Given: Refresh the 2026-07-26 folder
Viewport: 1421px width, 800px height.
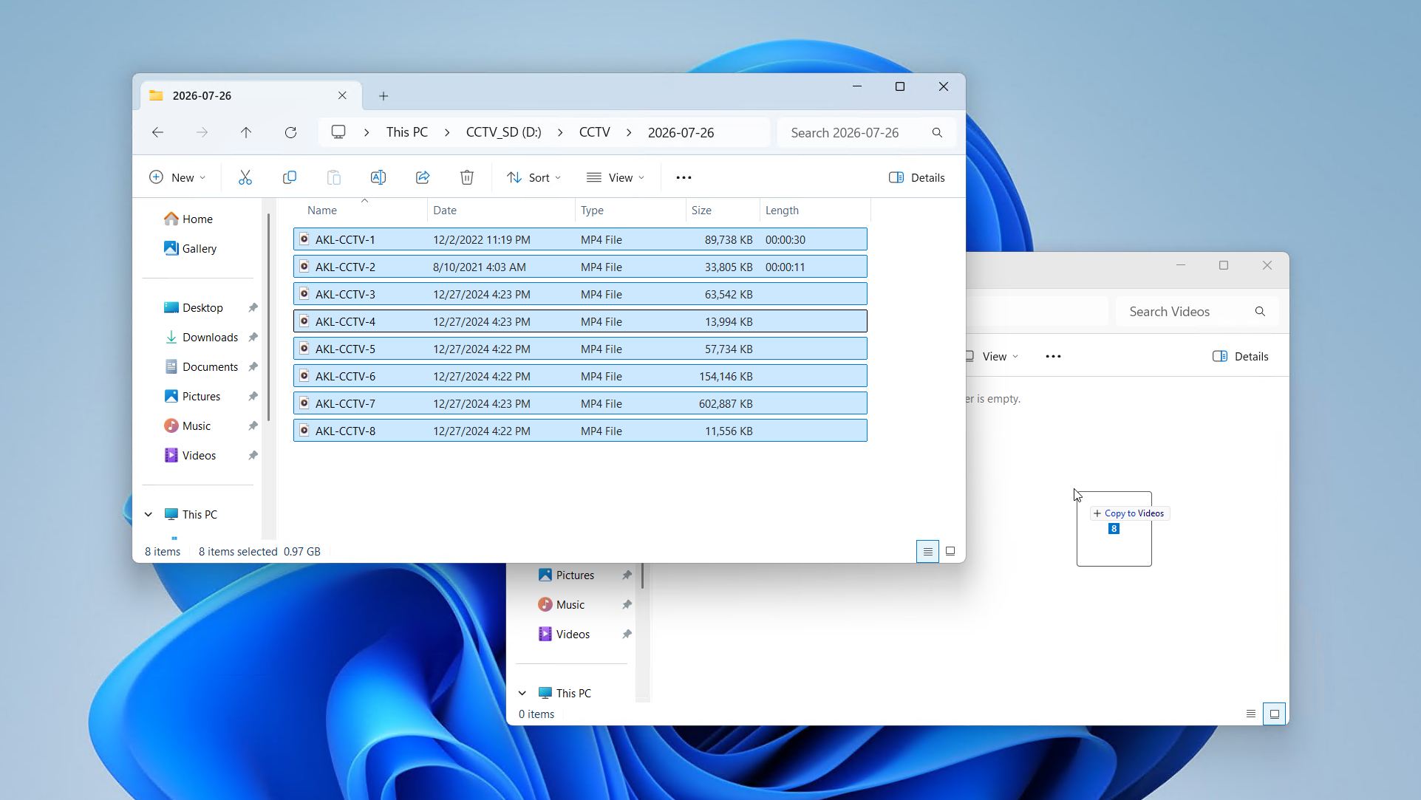Looking at the screenshot, I should tap(290, 133).
